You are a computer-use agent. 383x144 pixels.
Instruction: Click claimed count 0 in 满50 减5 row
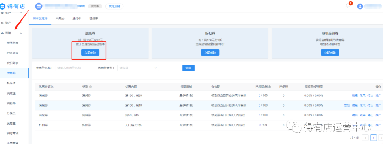pos(259,115)
